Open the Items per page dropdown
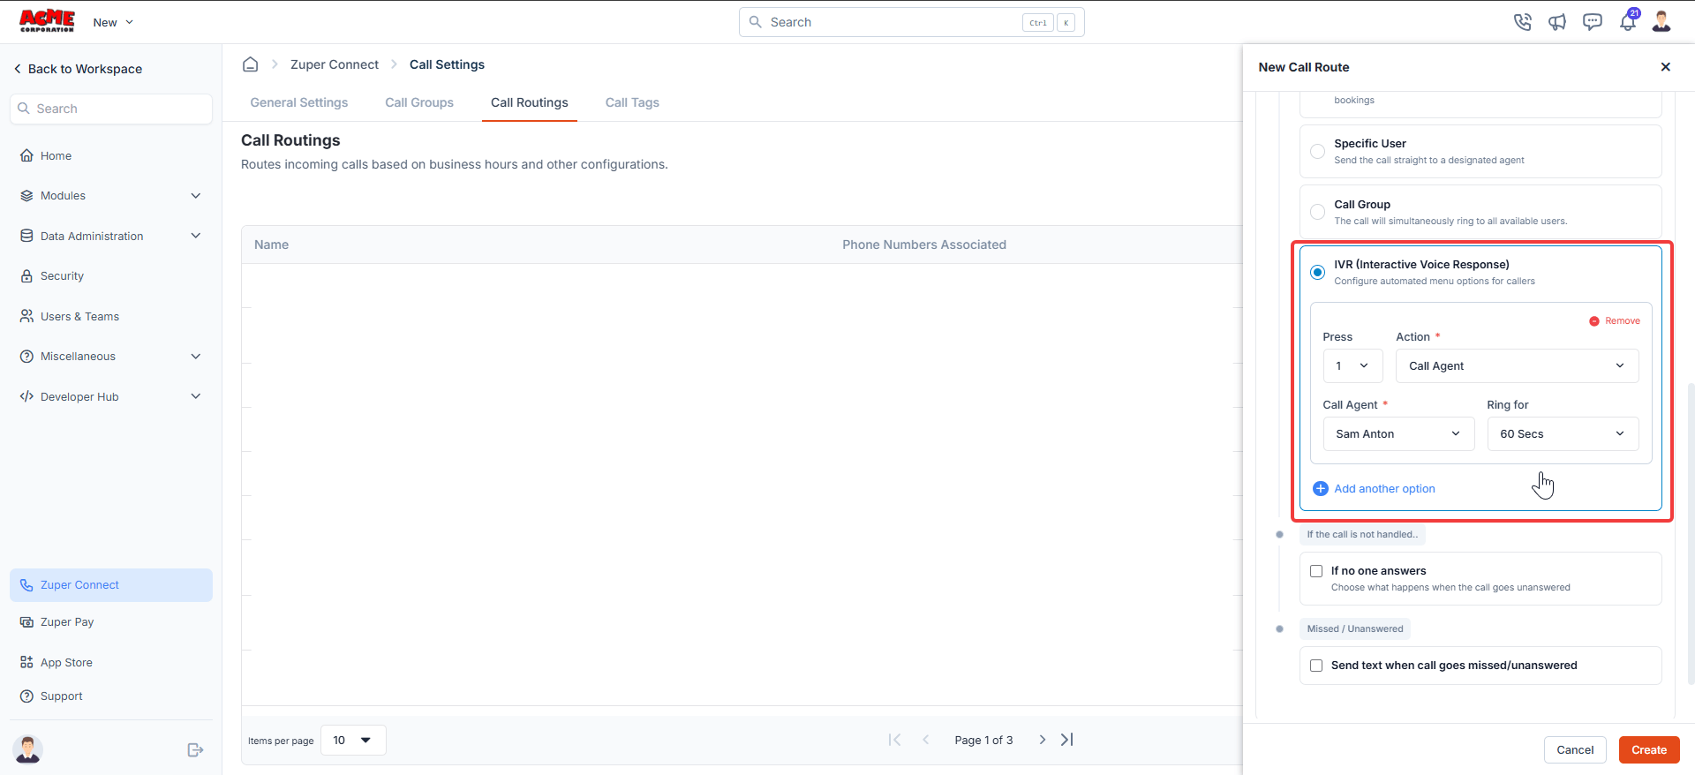 click(x=353, y=741)
